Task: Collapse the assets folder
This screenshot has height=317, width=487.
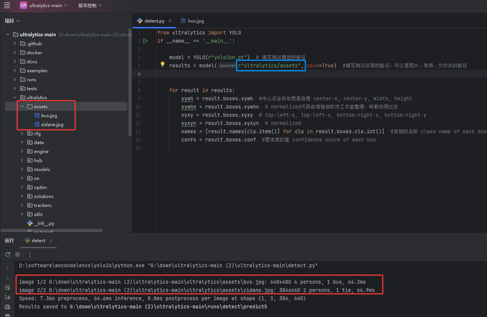Action: click(x=22, y=106)
